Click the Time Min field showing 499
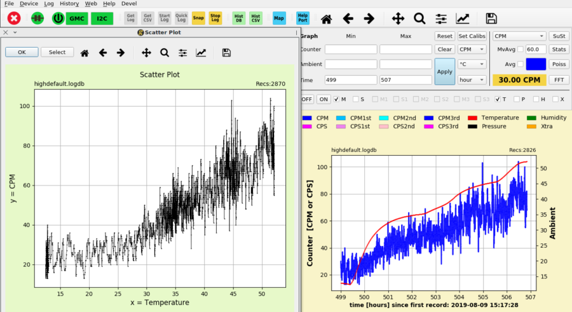 [351, 80]
